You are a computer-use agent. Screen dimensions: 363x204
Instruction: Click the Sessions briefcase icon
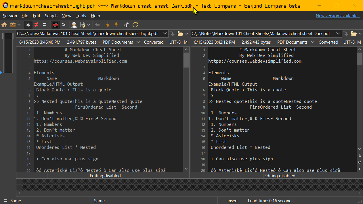13,25
